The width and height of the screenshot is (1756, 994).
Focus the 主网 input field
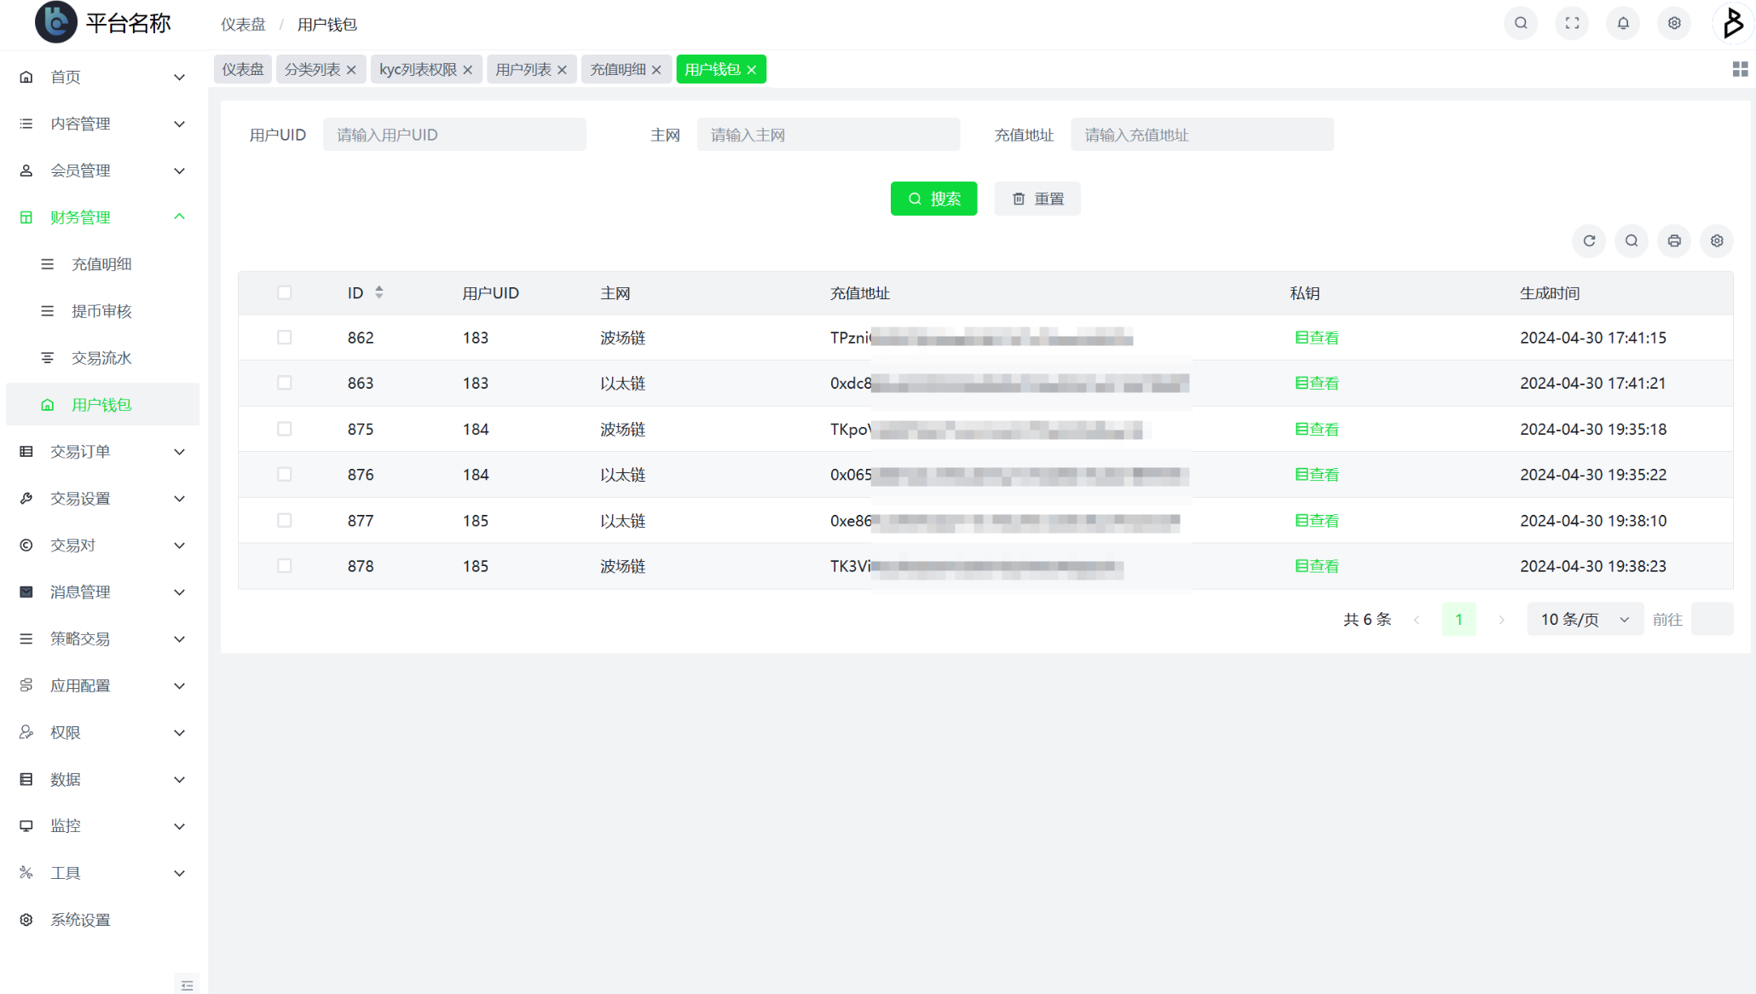click(829, 135)
